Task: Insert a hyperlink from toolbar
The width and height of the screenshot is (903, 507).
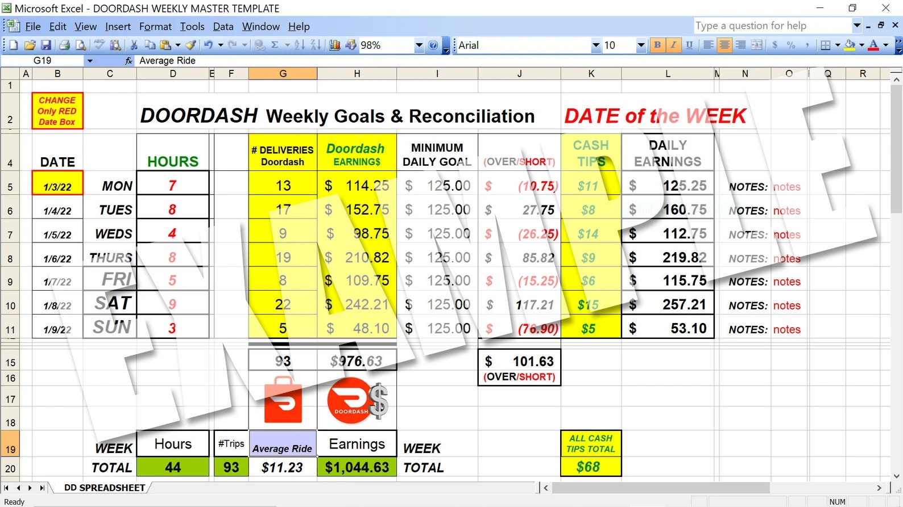Action: point(259,45)
